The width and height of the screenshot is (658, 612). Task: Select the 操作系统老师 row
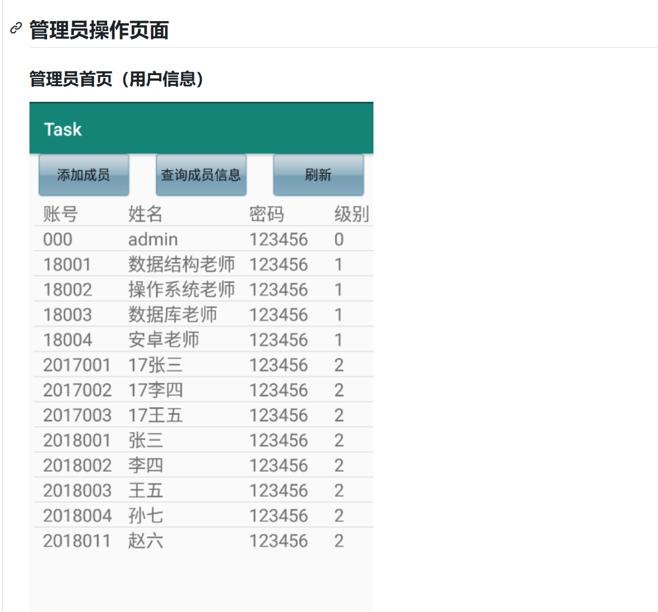(x=167, y=289)
